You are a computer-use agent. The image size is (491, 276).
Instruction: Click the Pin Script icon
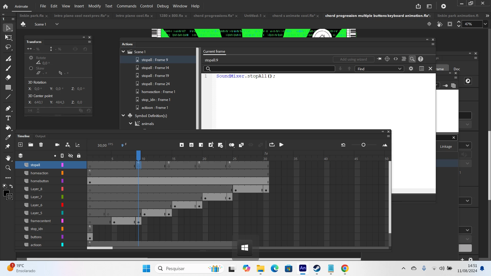pos(379,59)
